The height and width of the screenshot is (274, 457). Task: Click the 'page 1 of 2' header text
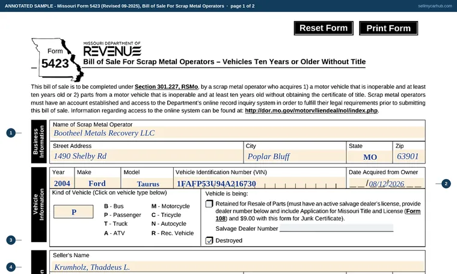(x=242, y=6)
